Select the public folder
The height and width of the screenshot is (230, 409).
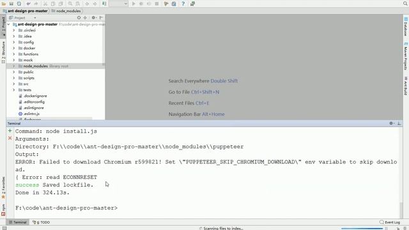click(28, 72)
